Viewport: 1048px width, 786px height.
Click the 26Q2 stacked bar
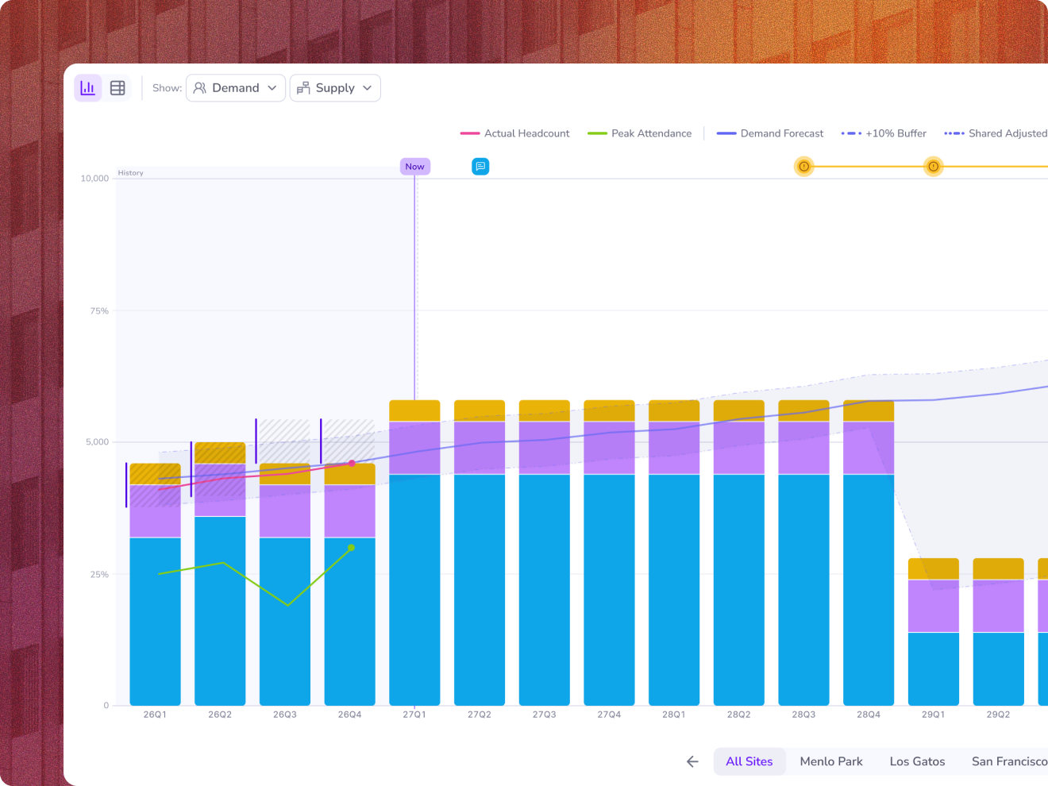click(220, 573)
